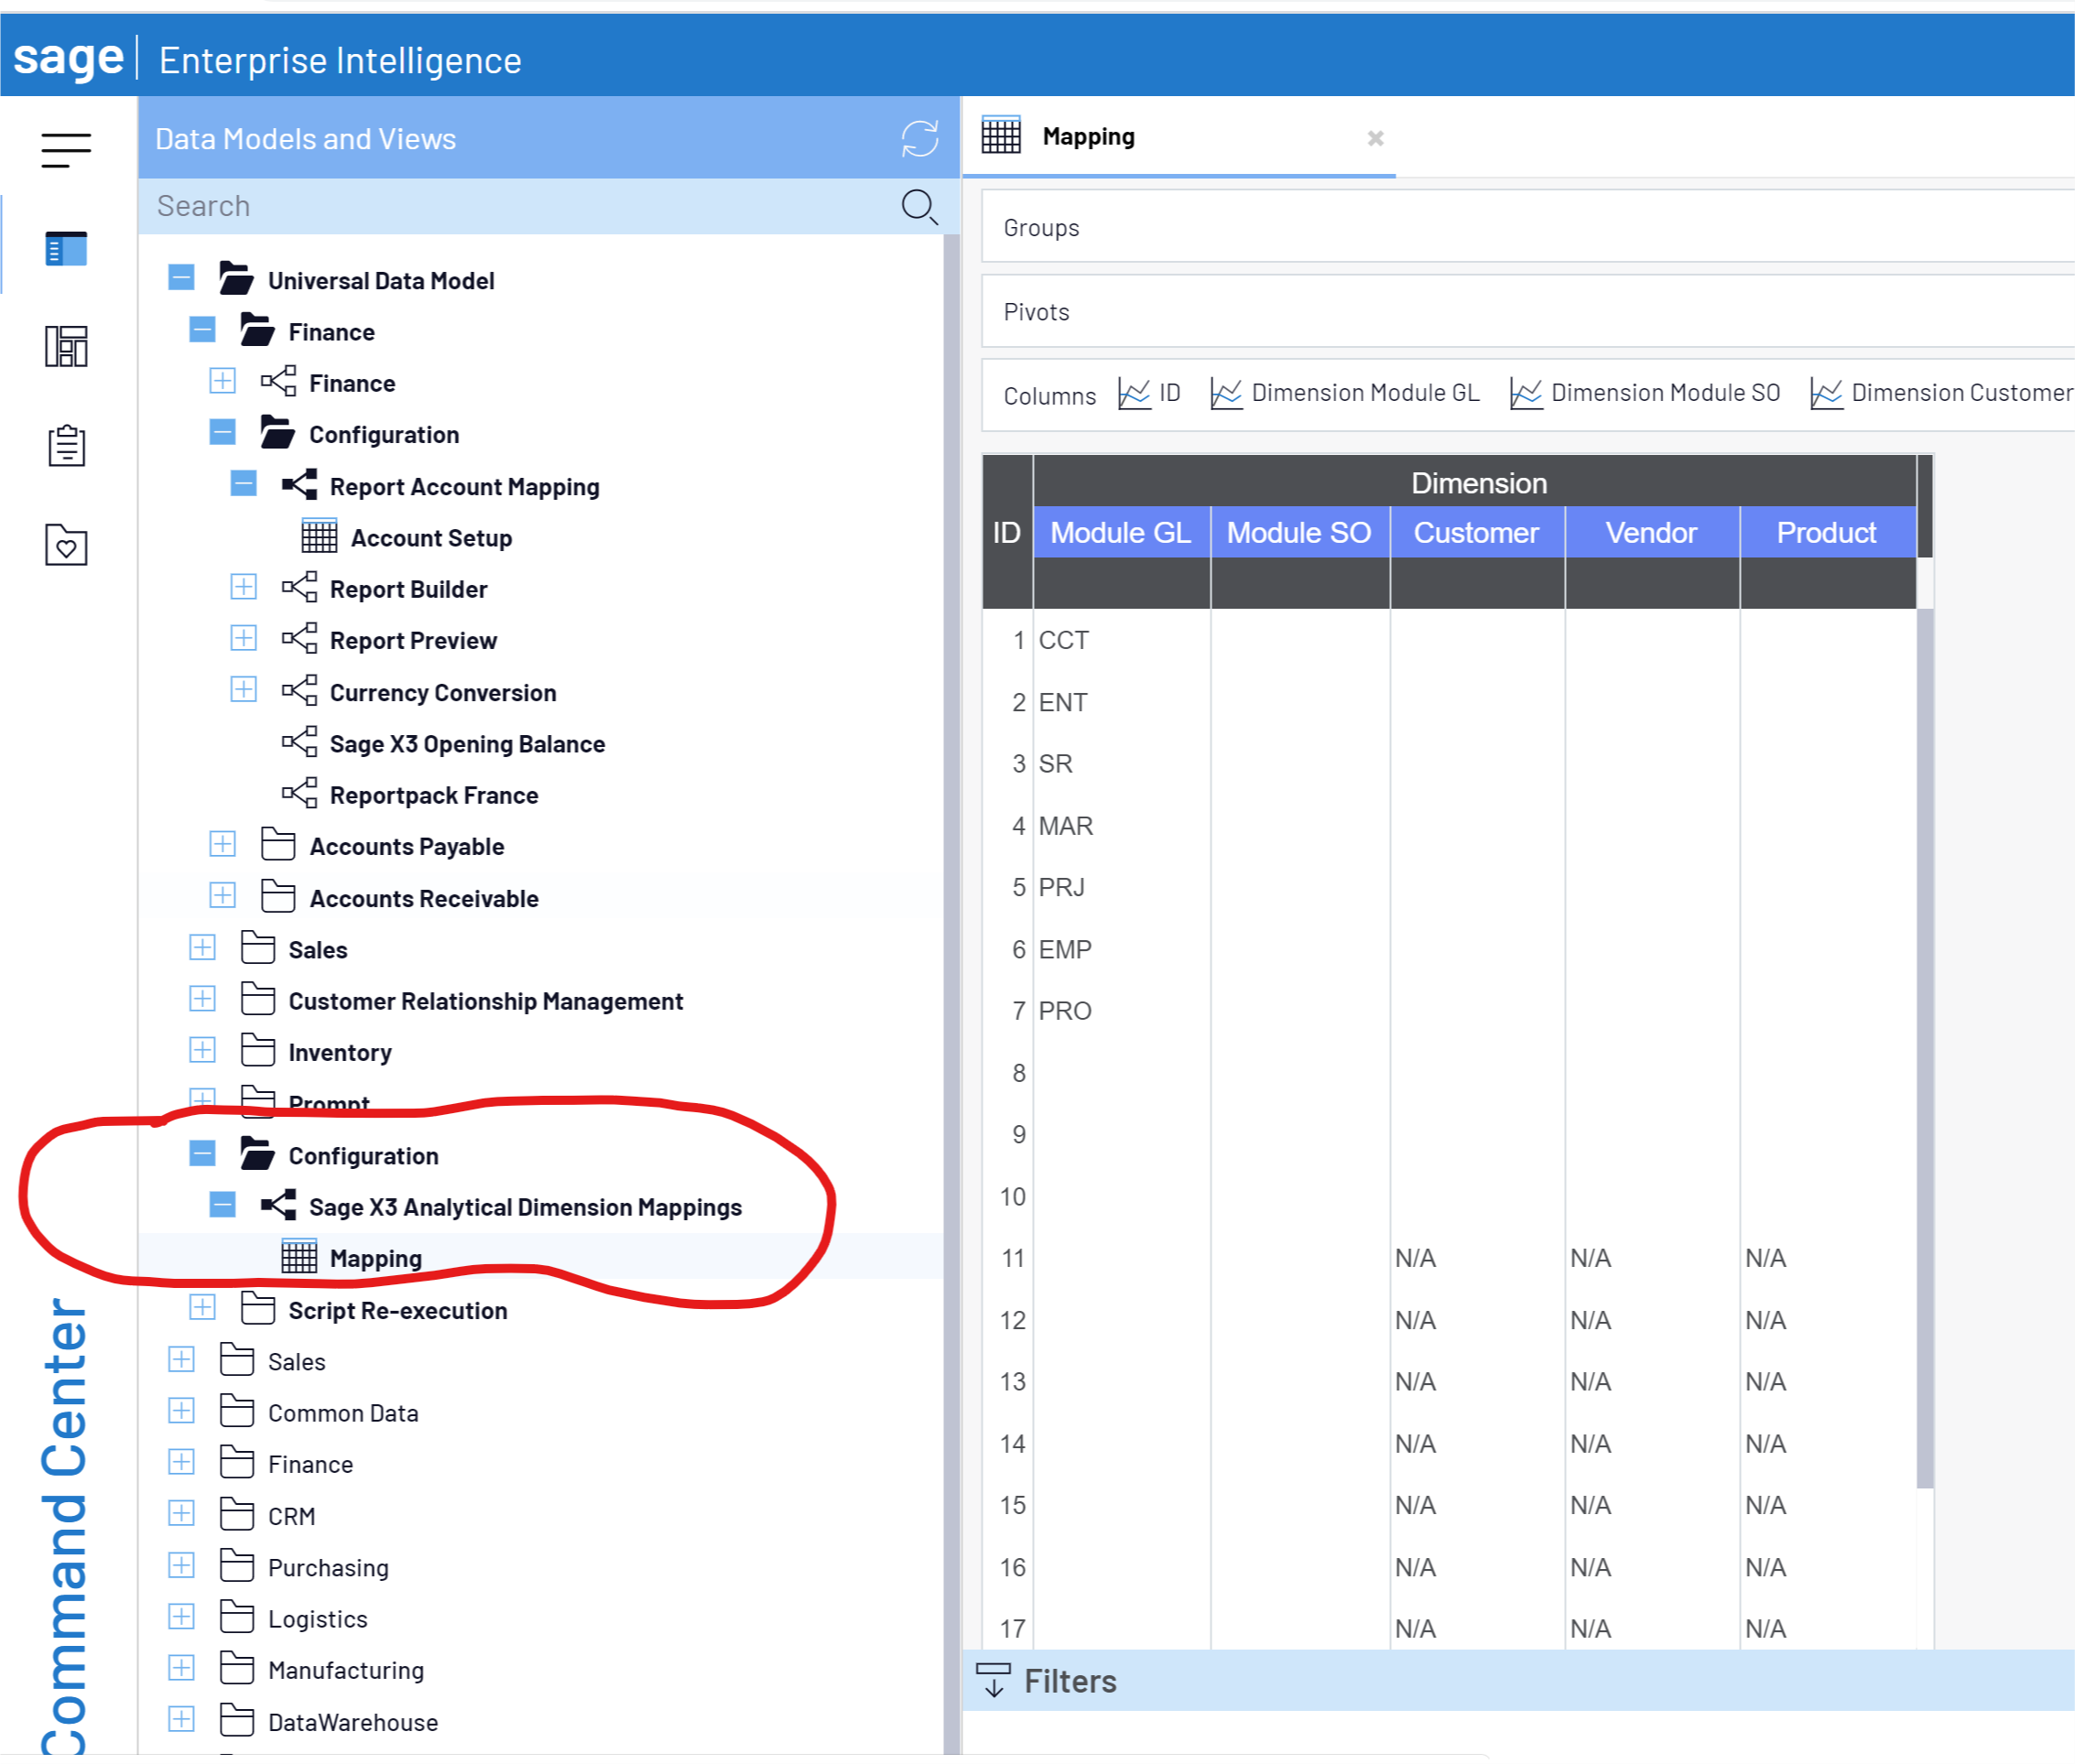Expand the Common Data folder

pos(181,1412)
